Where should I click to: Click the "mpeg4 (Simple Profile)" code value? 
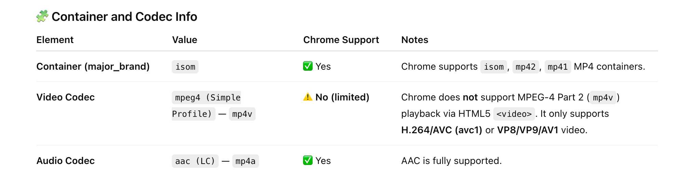coord(207,98)
